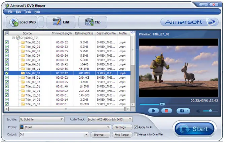Click the Start conversion button

click(x=194, y=129)
